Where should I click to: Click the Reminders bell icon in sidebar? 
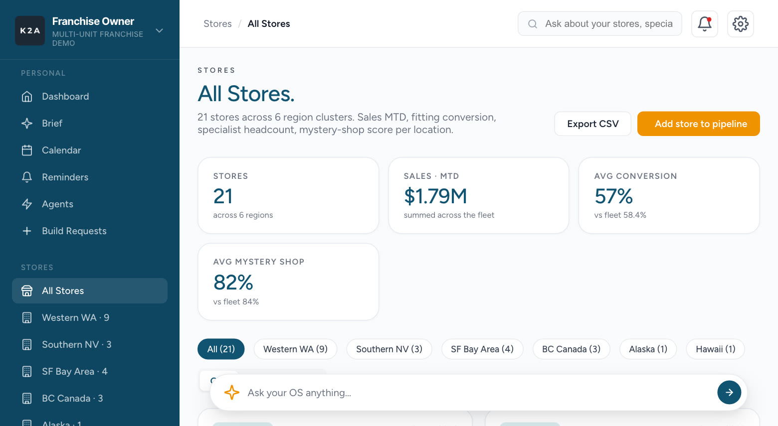27,177
